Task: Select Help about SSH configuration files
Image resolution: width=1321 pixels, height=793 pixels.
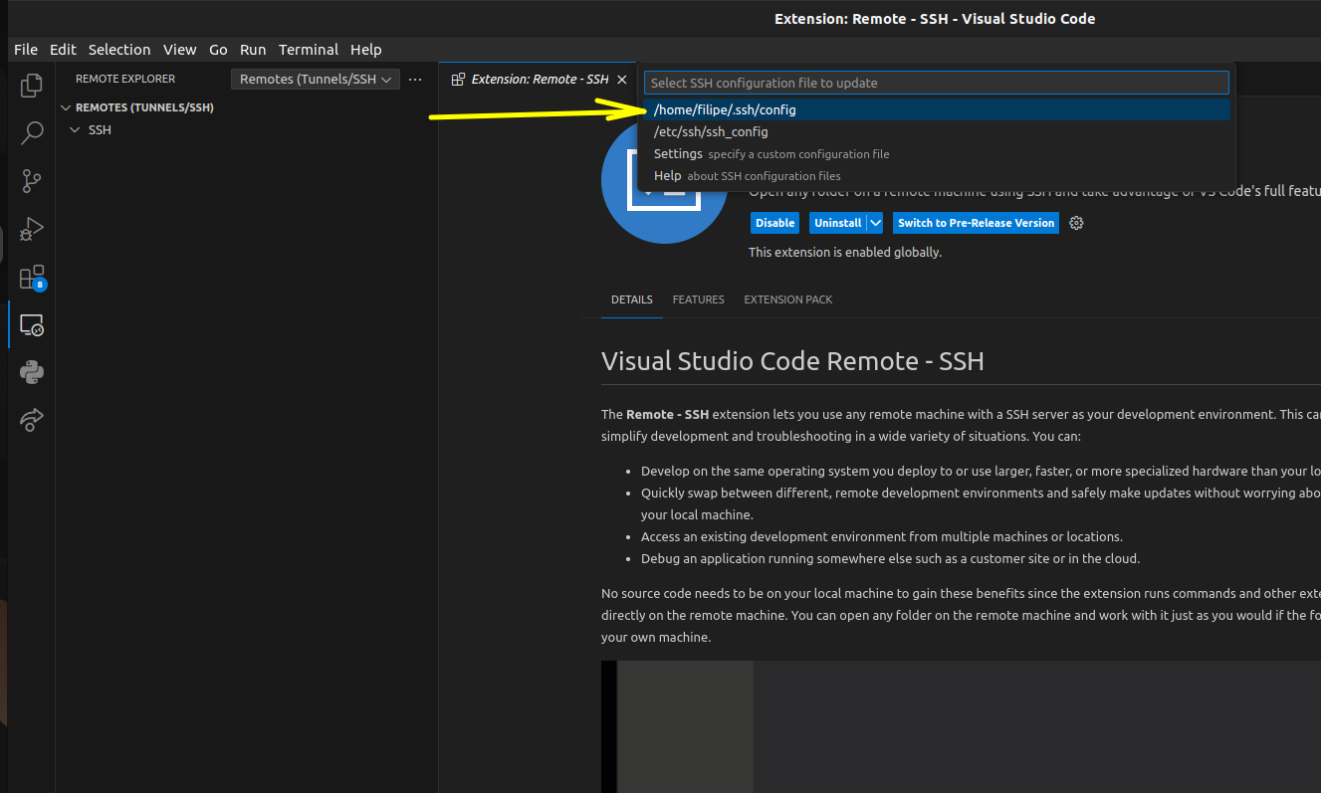Action: (937, 175)
